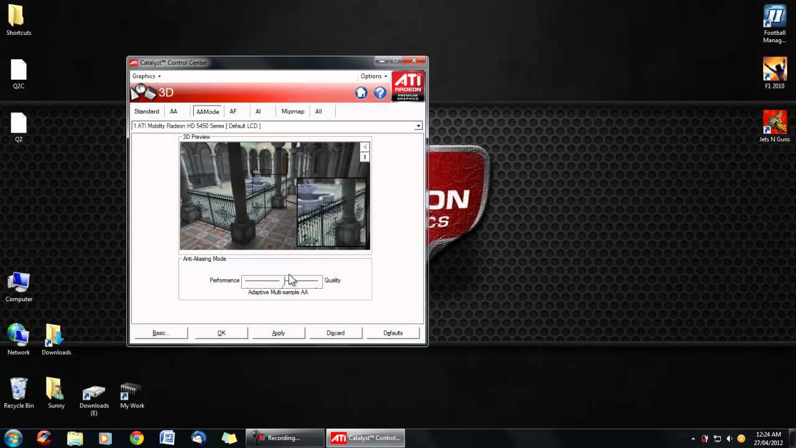796x448 pixels.
Task: Click the Performance label beside slider
Action: [x=224, y=280]
